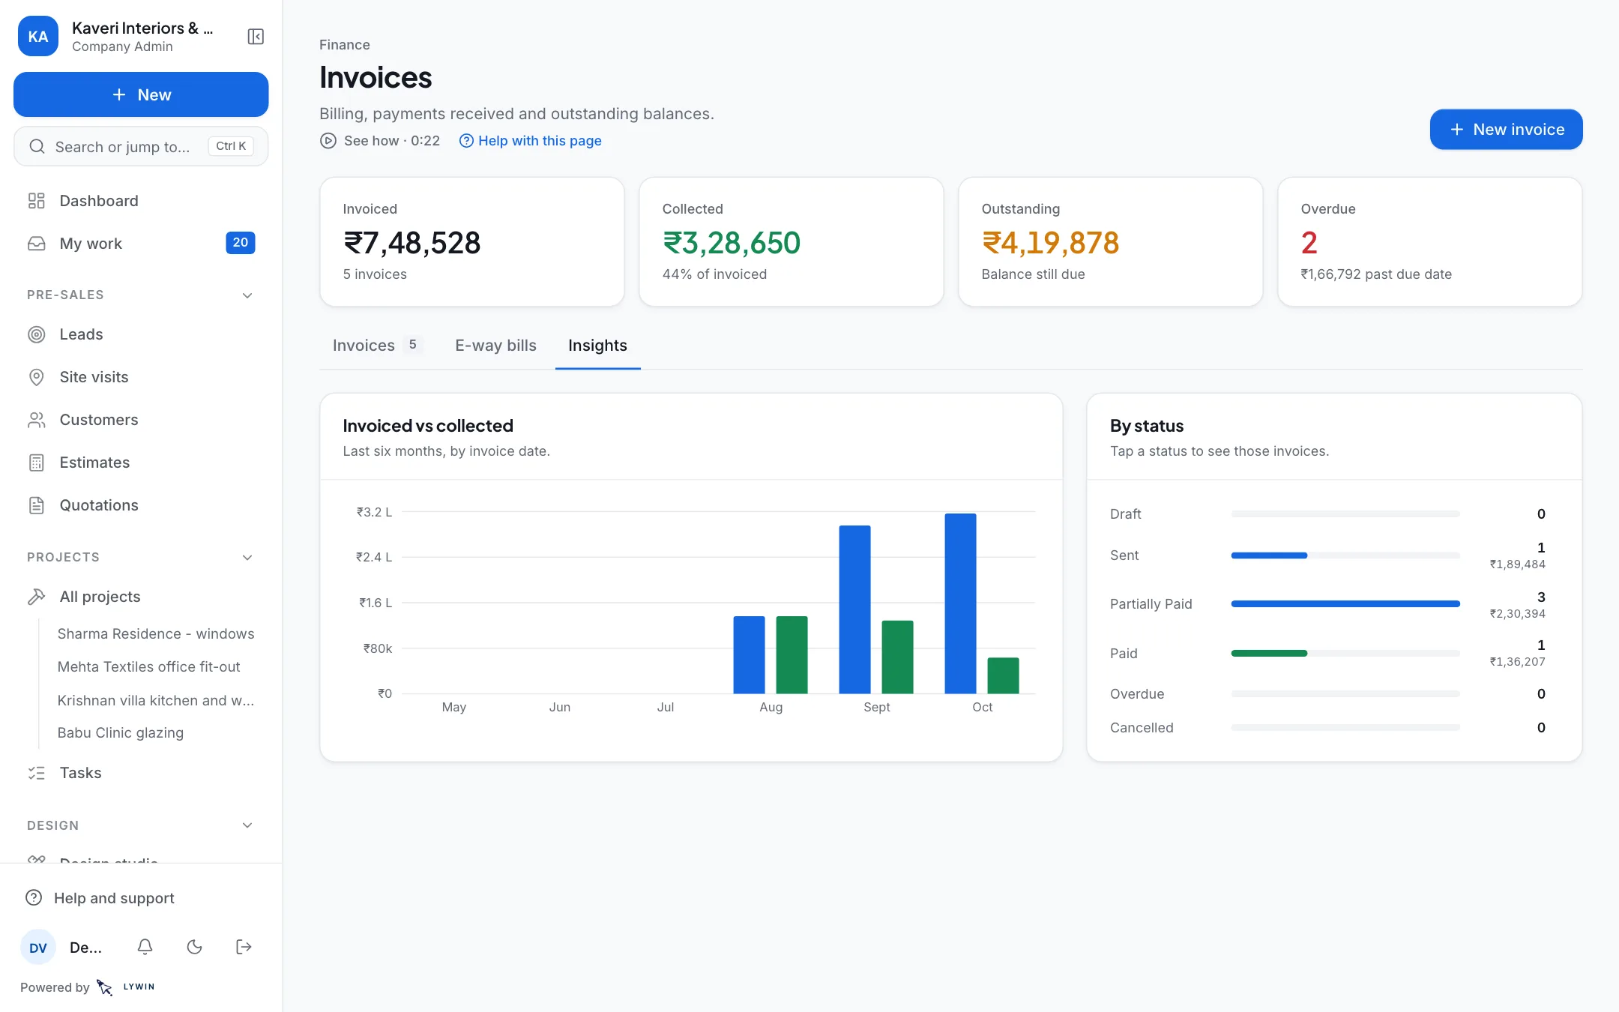Select the Paid status row
Image resolution: width=1619 pixels, height=1012 pixels.
pos(1327,654)
